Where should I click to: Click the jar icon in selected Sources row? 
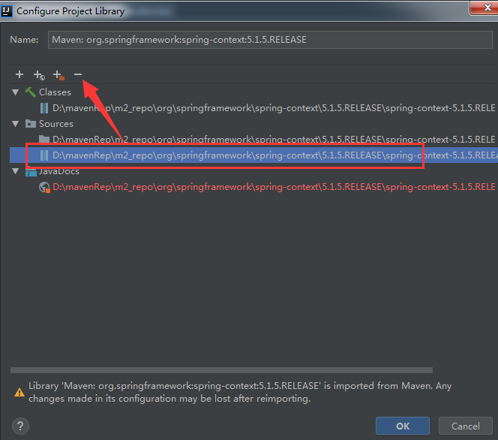tap(44, 155)
